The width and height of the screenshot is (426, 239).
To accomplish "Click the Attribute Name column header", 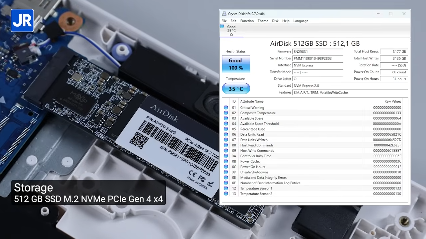I will tap(252, 101).
